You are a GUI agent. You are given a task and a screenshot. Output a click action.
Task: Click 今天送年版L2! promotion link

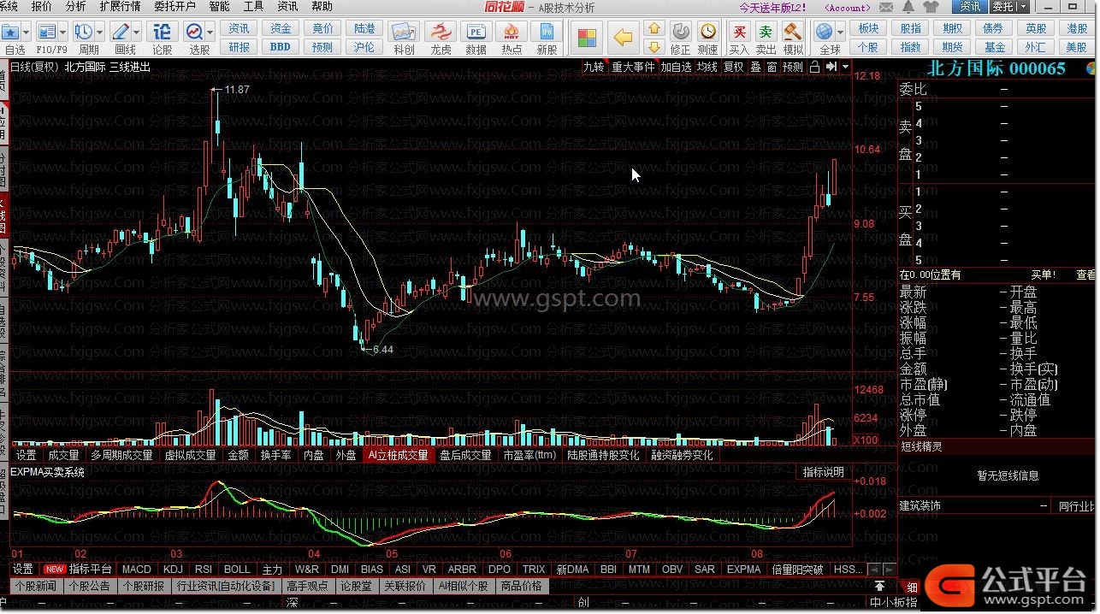pyautogui.click(x=772, y=7)
